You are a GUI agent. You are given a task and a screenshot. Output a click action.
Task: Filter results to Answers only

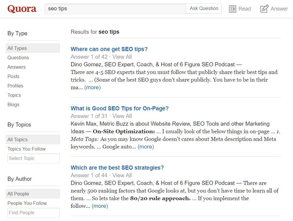click(16, 67)
